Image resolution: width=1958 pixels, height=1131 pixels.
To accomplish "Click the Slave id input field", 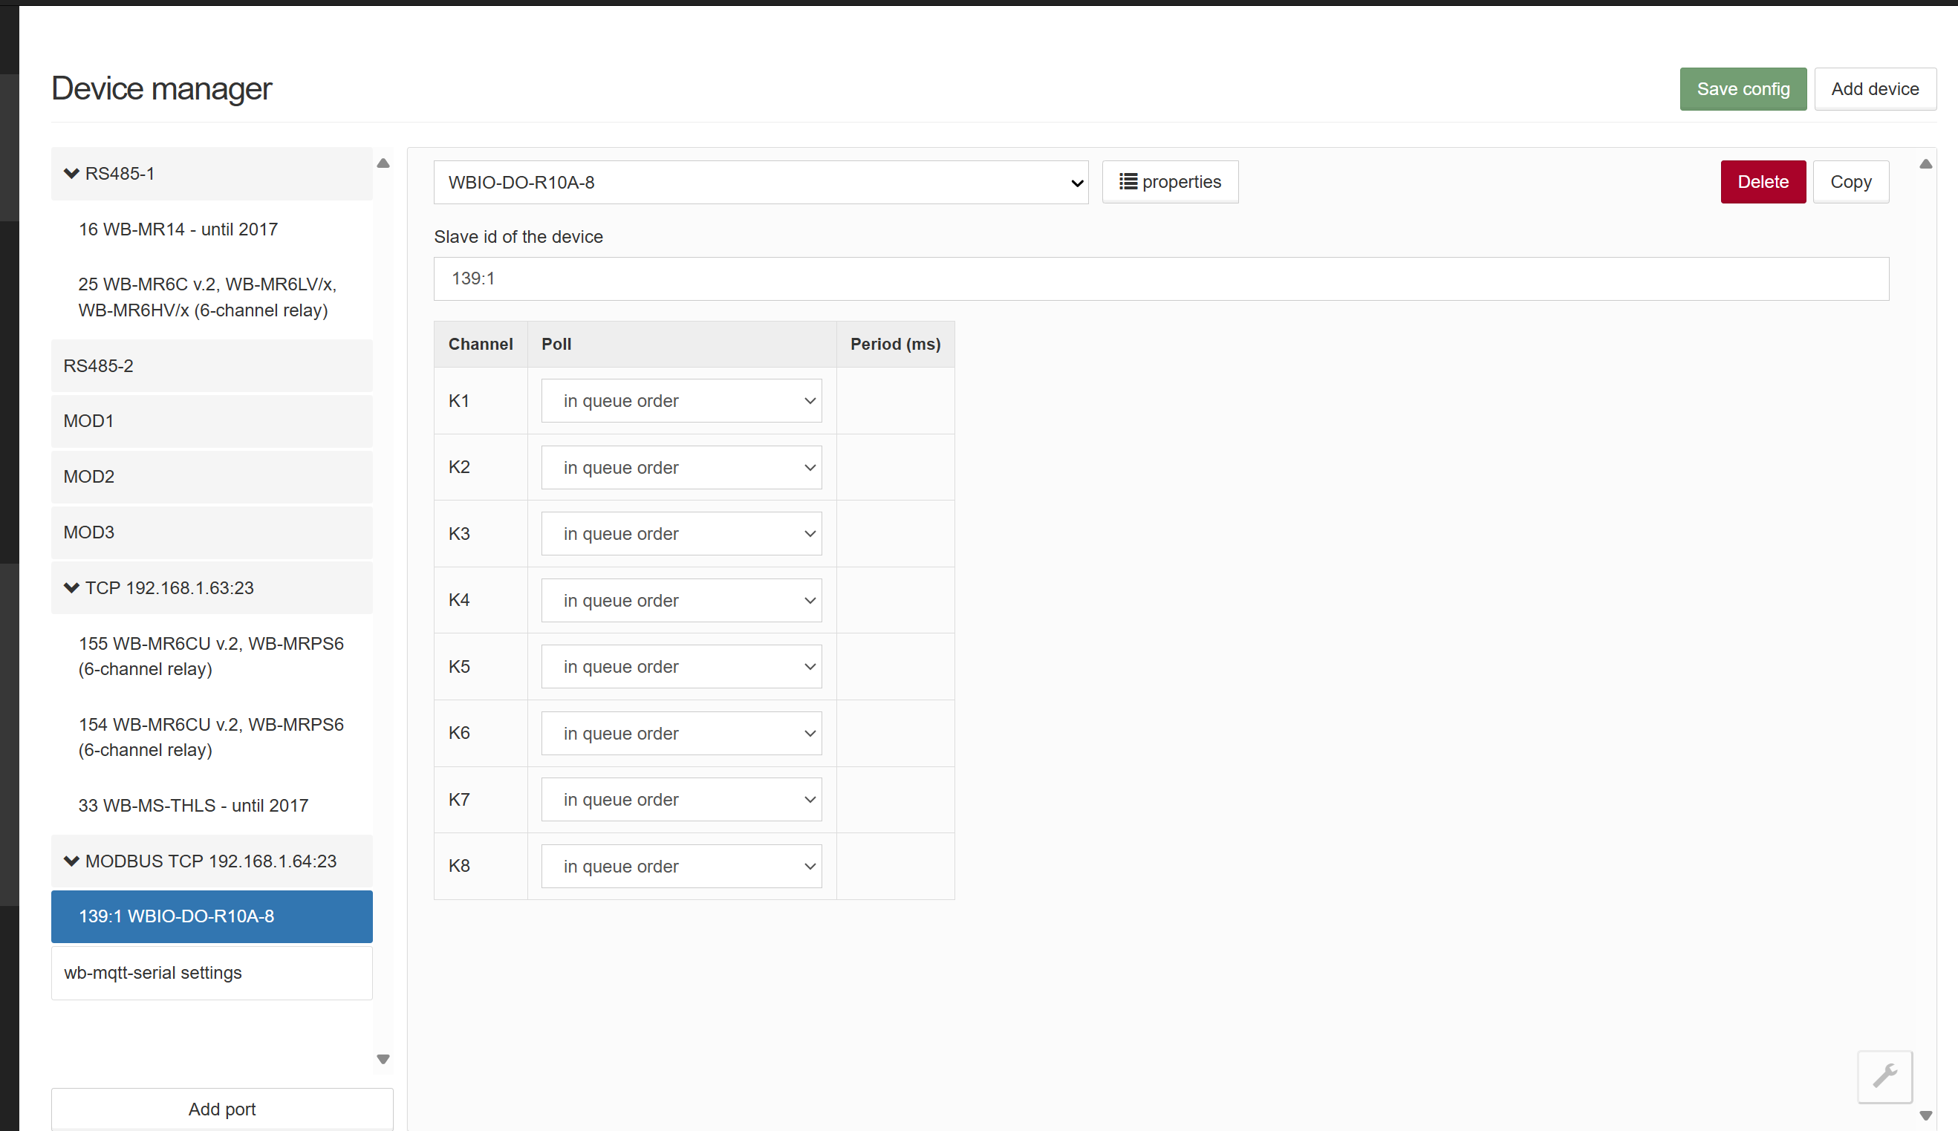I will point(1160,279).
